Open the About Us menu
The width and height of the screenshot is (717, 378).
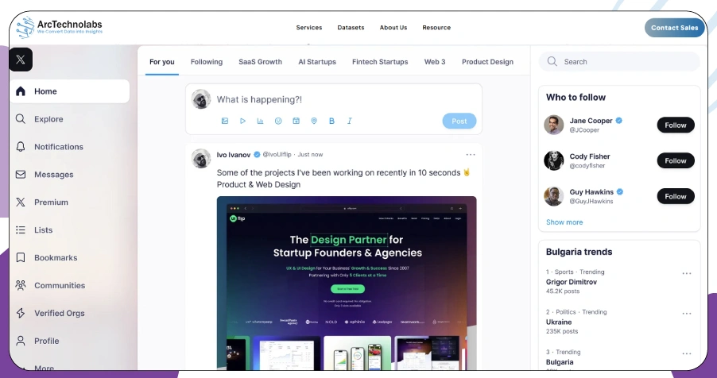pos(393,28)
